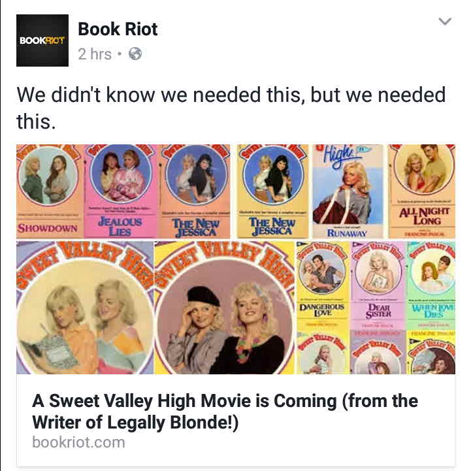
Task: Select the second The New Jessica cover
Action: (272, 191)
